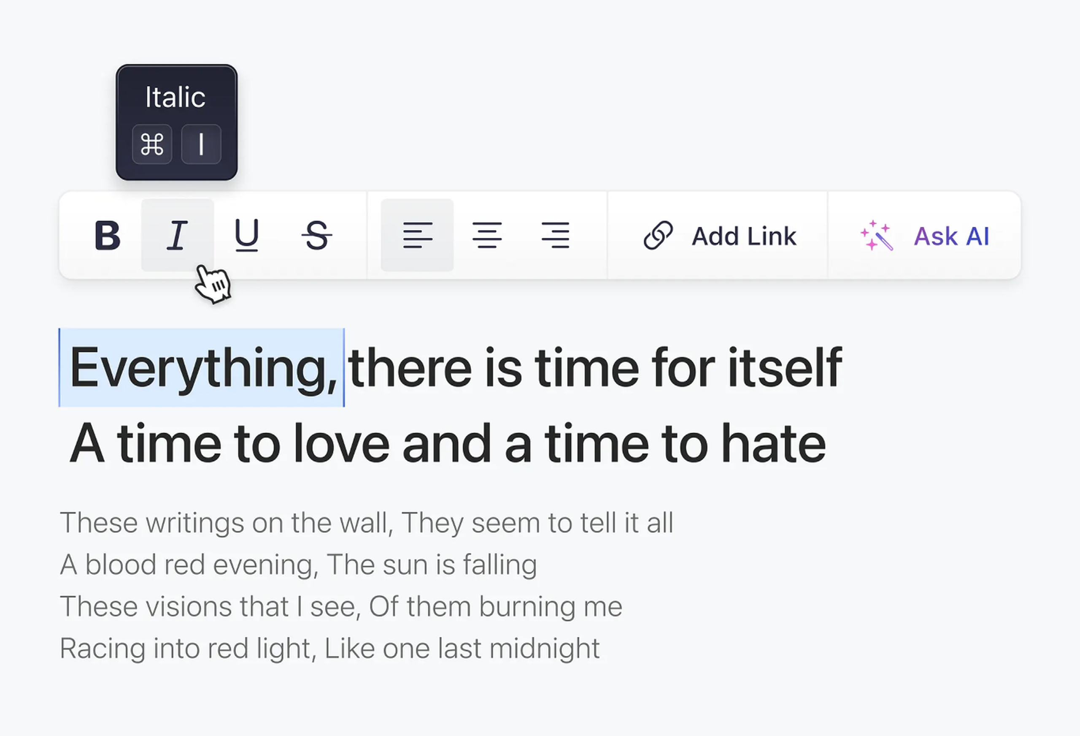Screen dimensions: 1080x736
Task: Click the Add Link label
Action: pyautogui.click(x=743, y=236)
